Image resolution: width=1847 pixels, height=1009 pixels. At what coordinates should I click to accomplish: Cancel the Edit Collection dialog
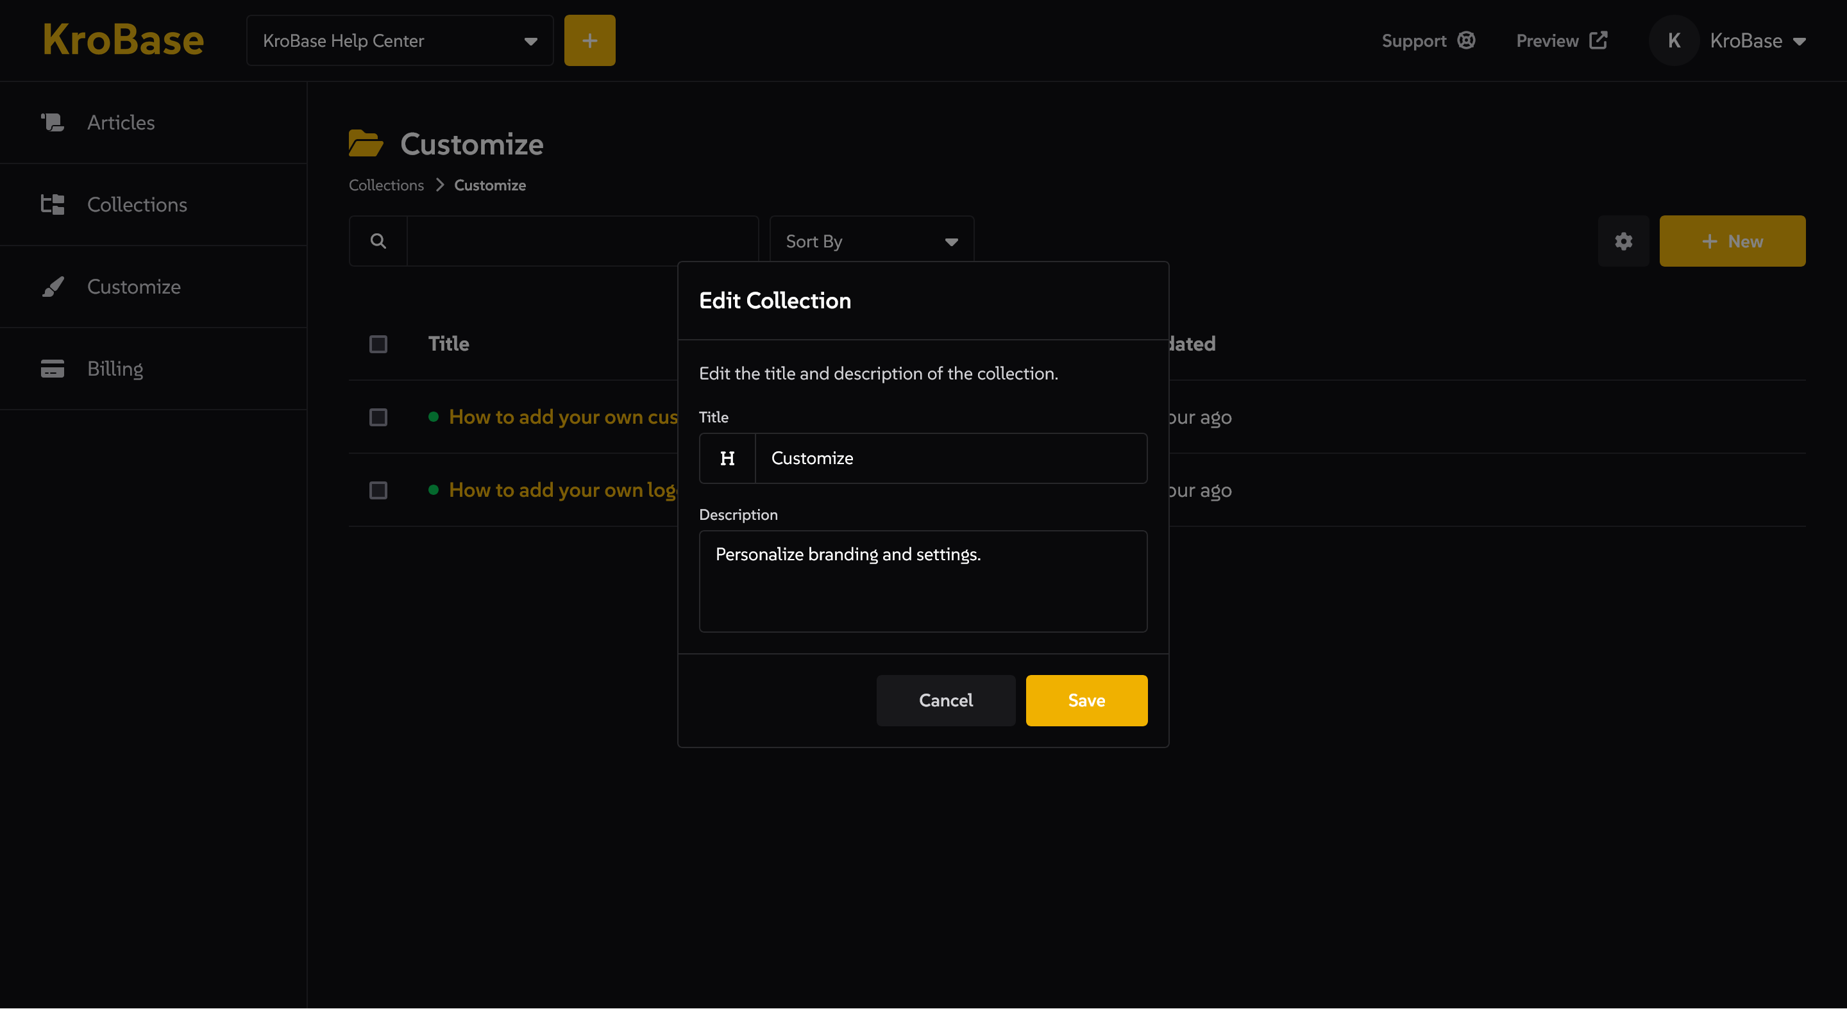click(x=945, y=700)
